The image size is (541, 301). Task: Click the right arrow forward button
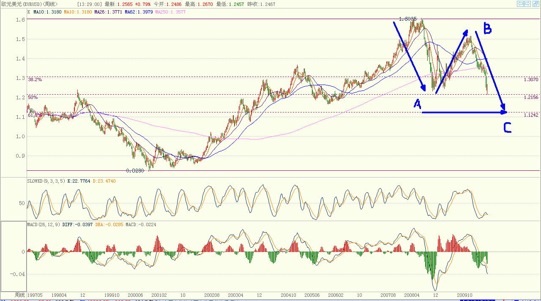pos(527,3)
